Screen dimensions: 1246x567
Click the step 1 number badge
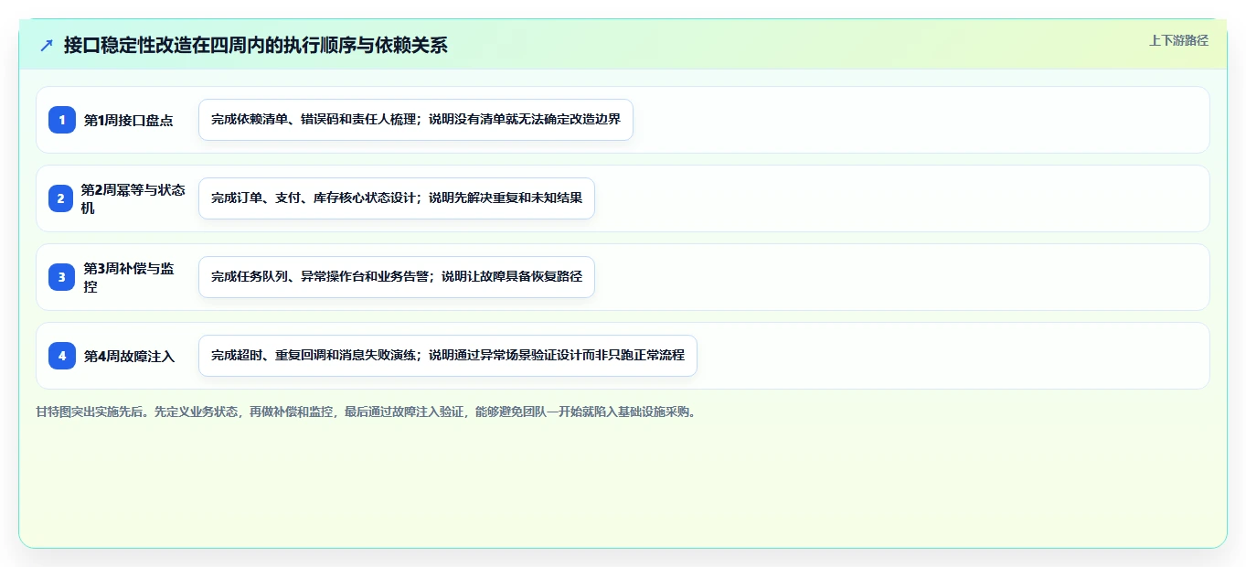[62, 120]
